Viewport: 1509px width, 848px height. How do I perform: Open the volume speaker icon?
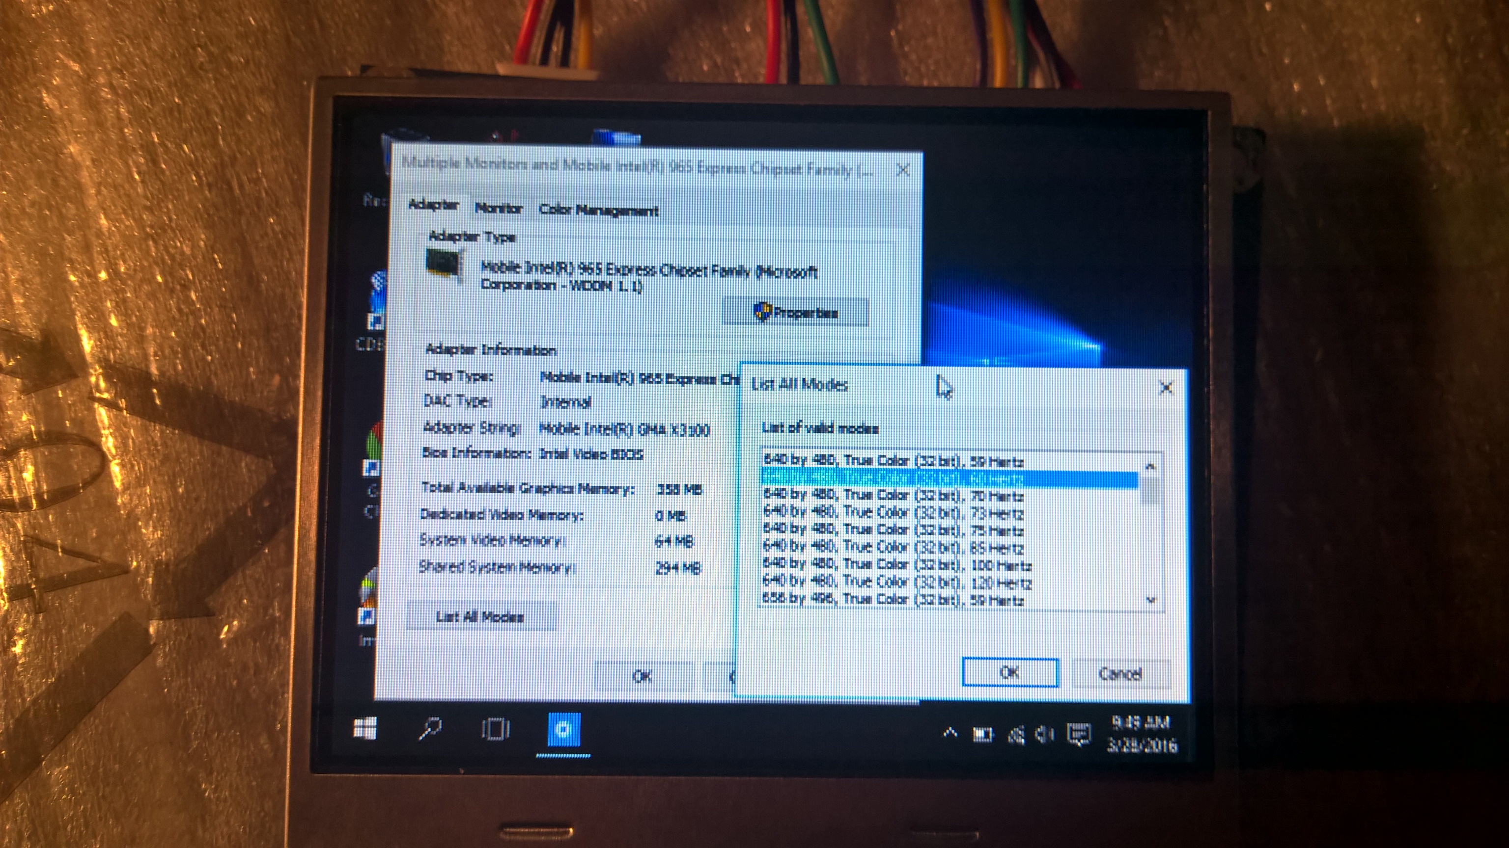(1044, 734)
